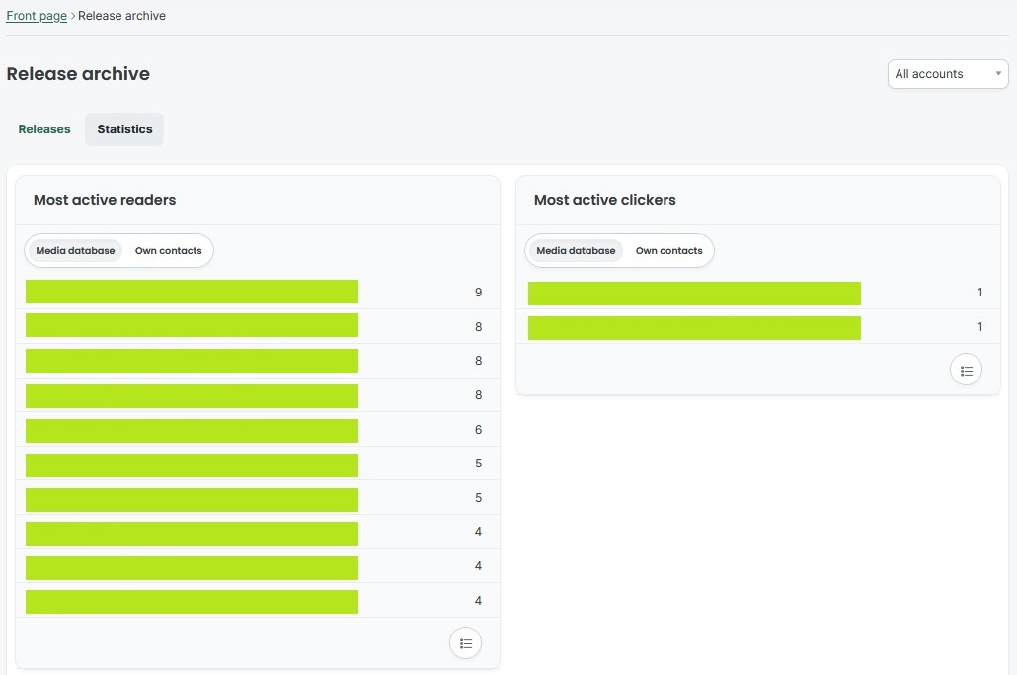Open full list of most active readers

(x=465, y=643)
